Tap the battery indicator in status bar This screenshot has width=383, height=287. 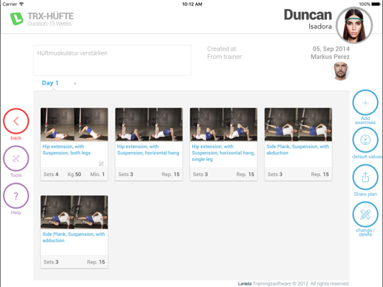tap(375, 4)
